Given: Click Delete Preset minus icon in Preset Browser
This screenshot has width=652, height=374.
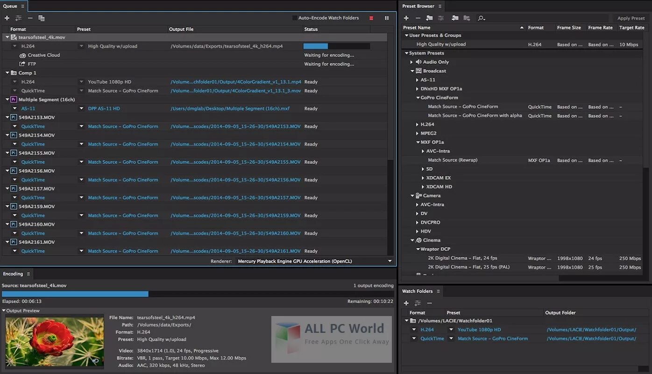Looking at the screenshot, I should (418, 18).
